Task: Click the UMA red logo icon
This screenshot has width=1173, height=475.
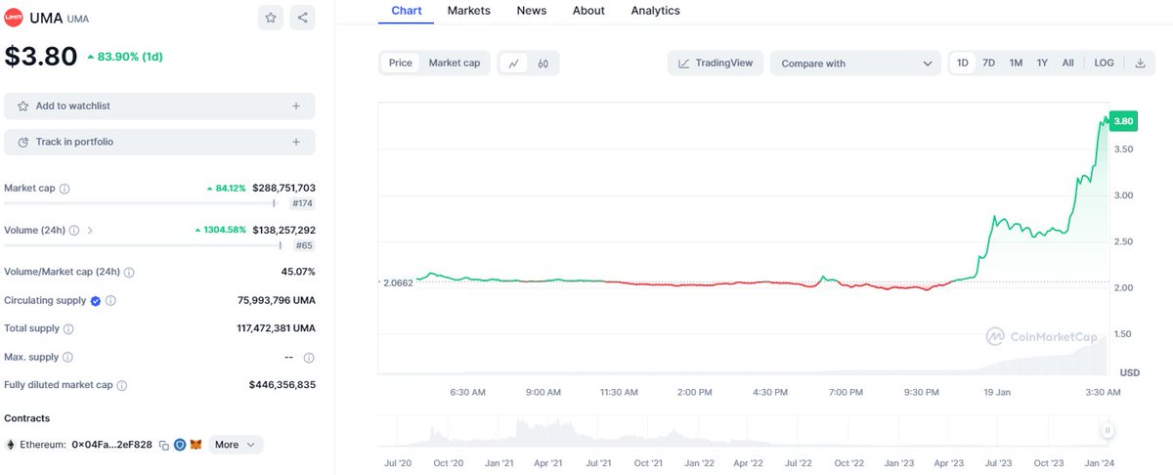Action: pos(15,18)
